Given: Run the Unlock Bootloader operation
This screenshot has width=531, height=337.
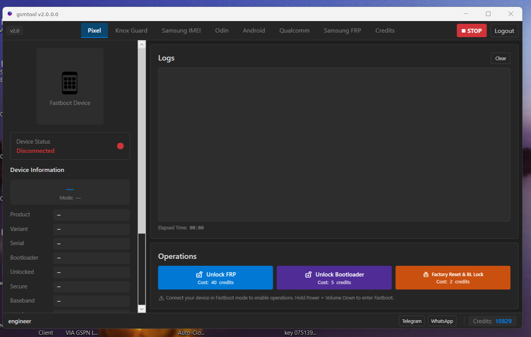Looking at the screenshot, I should tap(334, 278).
